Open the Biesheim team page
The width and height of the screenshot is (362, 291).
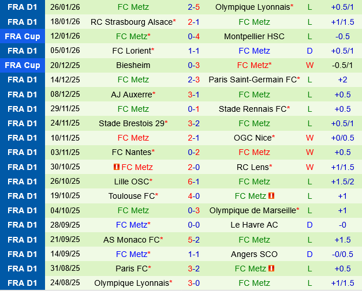[133, 65]
